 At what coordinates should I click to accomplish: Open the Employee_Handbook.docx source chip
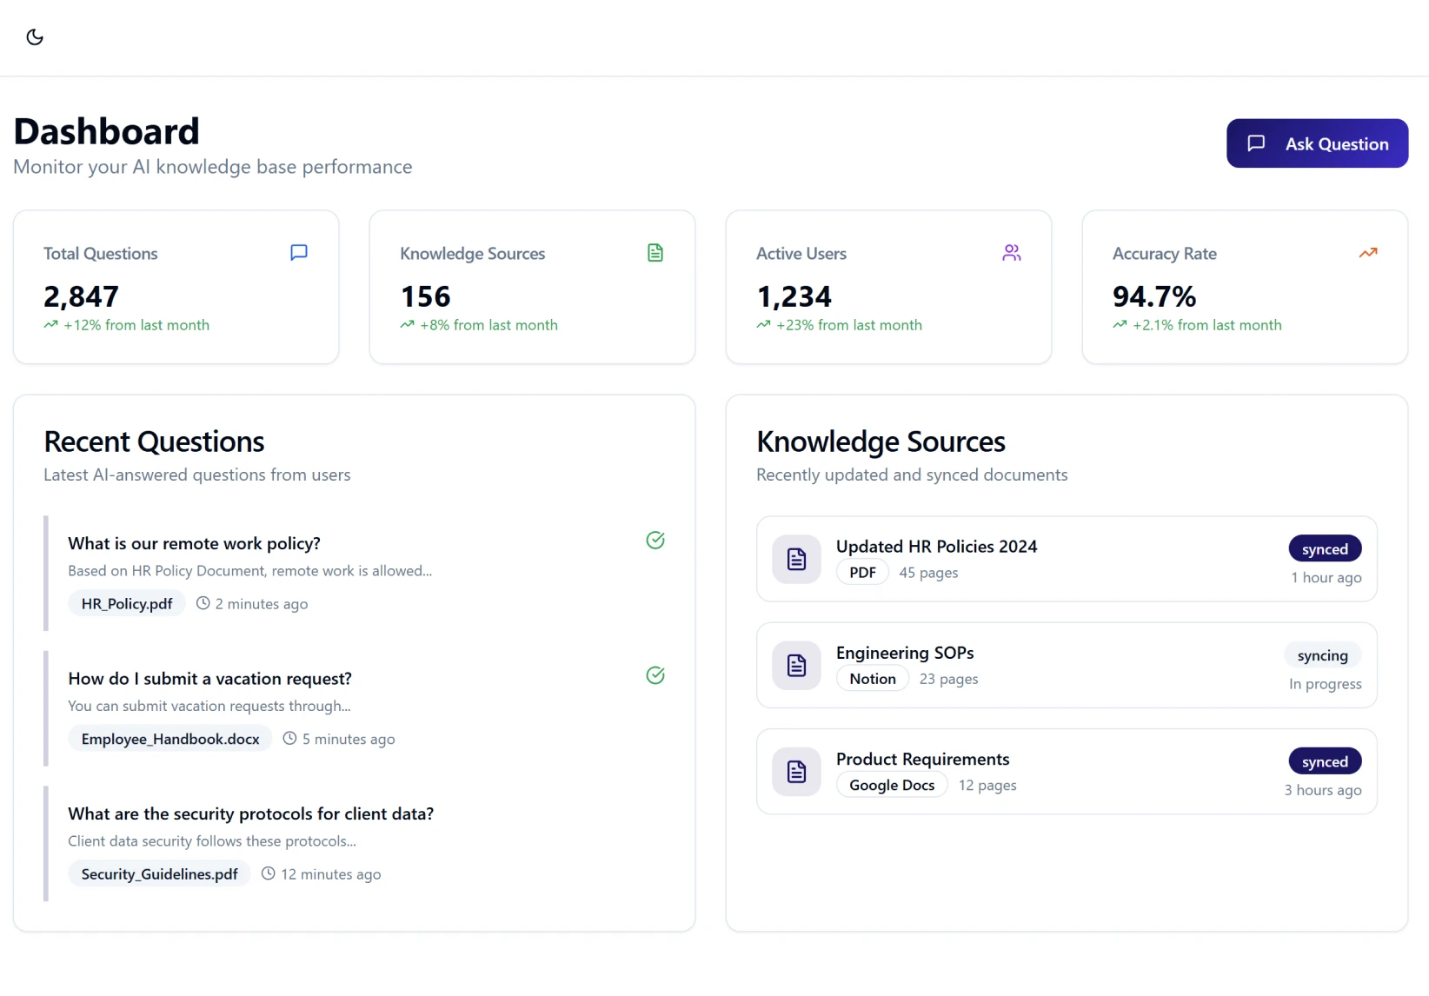pos(169,738)
